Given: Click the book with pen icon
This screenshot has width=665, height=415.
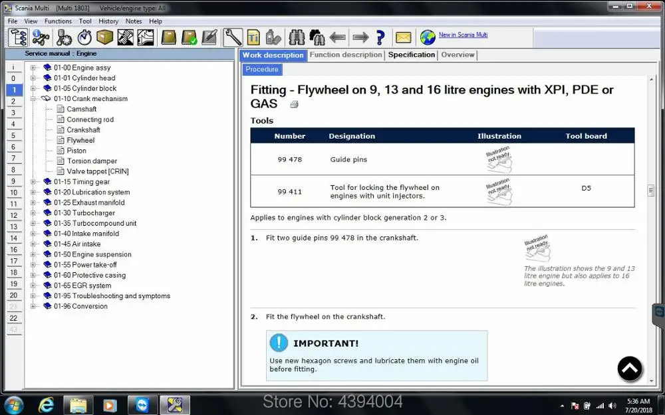Looking at the screenshot, I should [209, 38].
